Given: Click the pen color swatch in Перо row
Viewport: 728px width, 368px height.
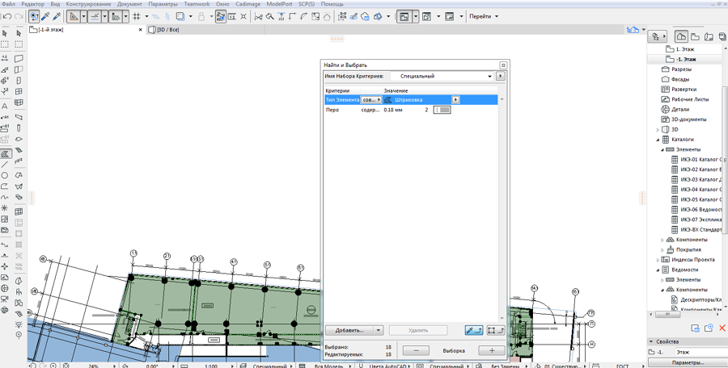Looking at the screenshot, I should [442, 111].
